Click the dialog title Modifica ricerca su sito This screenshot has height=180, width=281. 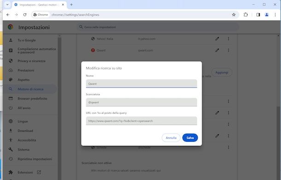[104, 68]
